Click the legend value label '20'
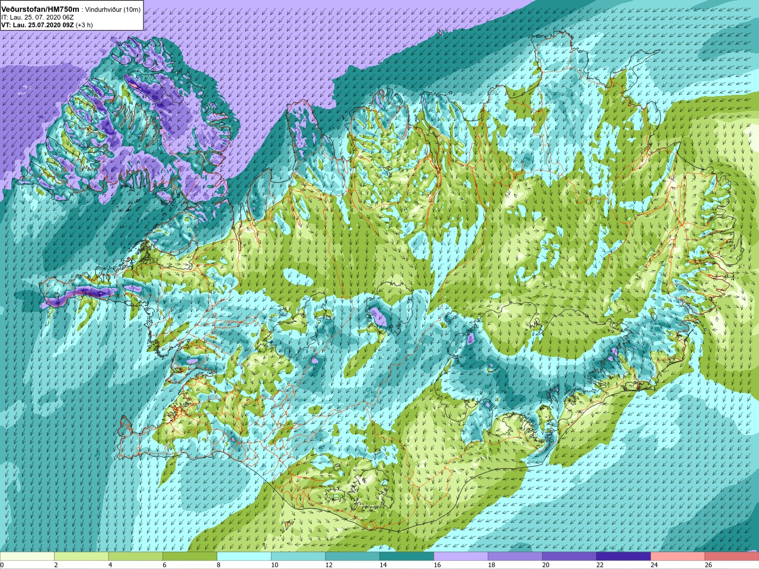Viewport: 759px width, 569px height. tap(546, 565)
